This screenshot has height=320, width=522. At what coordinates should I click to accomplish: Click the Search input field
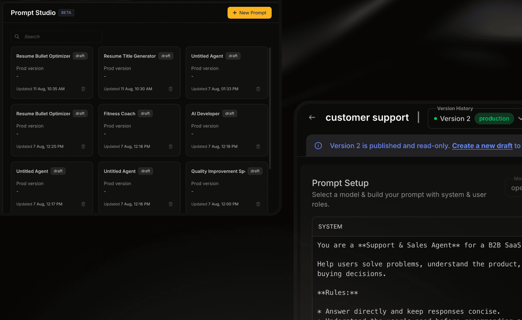pos(57,36)
